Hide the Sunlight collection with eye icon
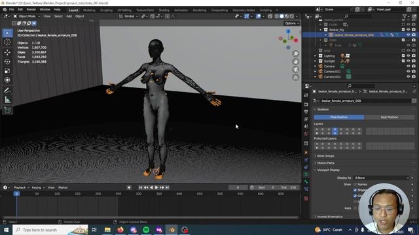The height and width of the screenshot is (235, 419). click(x=409, y=61)
